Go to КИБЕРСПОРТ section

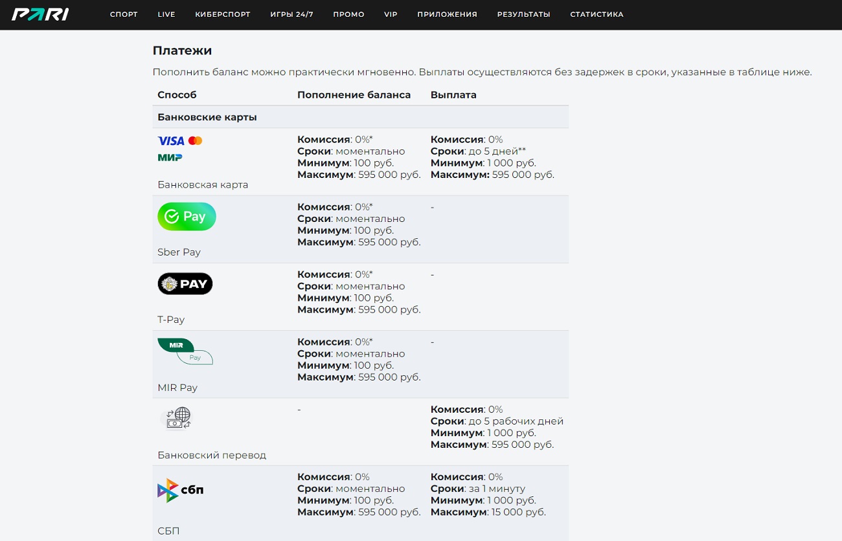[x=223, y=14]
